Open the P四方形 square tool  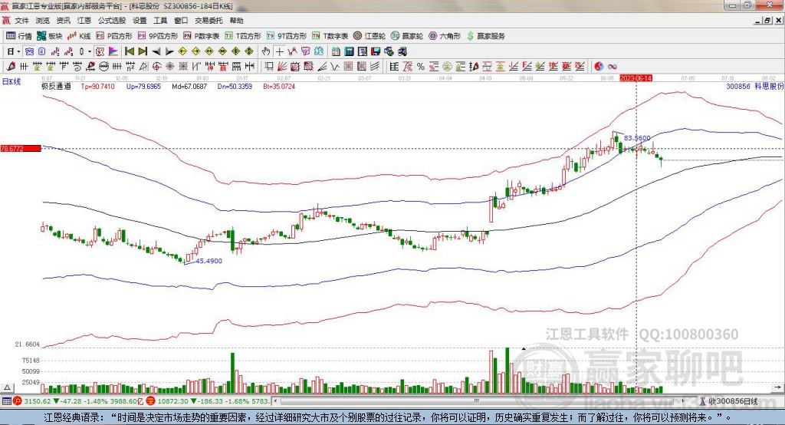pyautogui.click(x=114, y=36)
